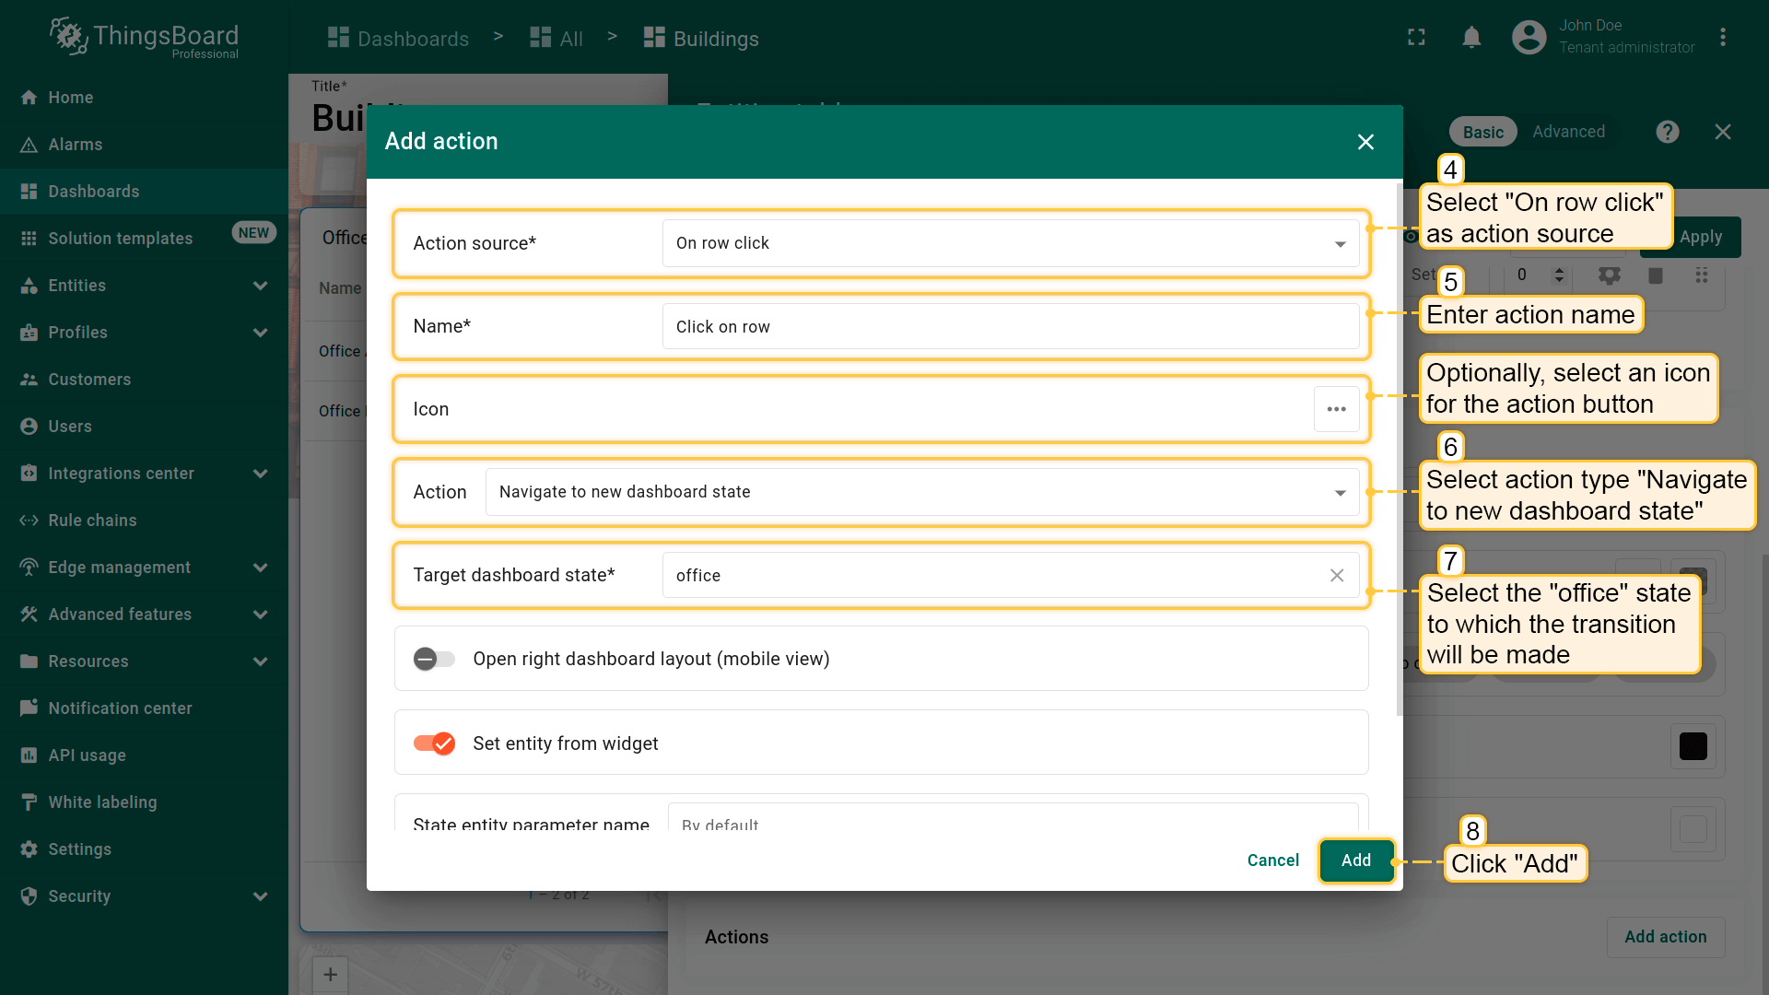Open icon picker with ellipsis button
Screen dimensions: 1769x995
point(1336,409)
